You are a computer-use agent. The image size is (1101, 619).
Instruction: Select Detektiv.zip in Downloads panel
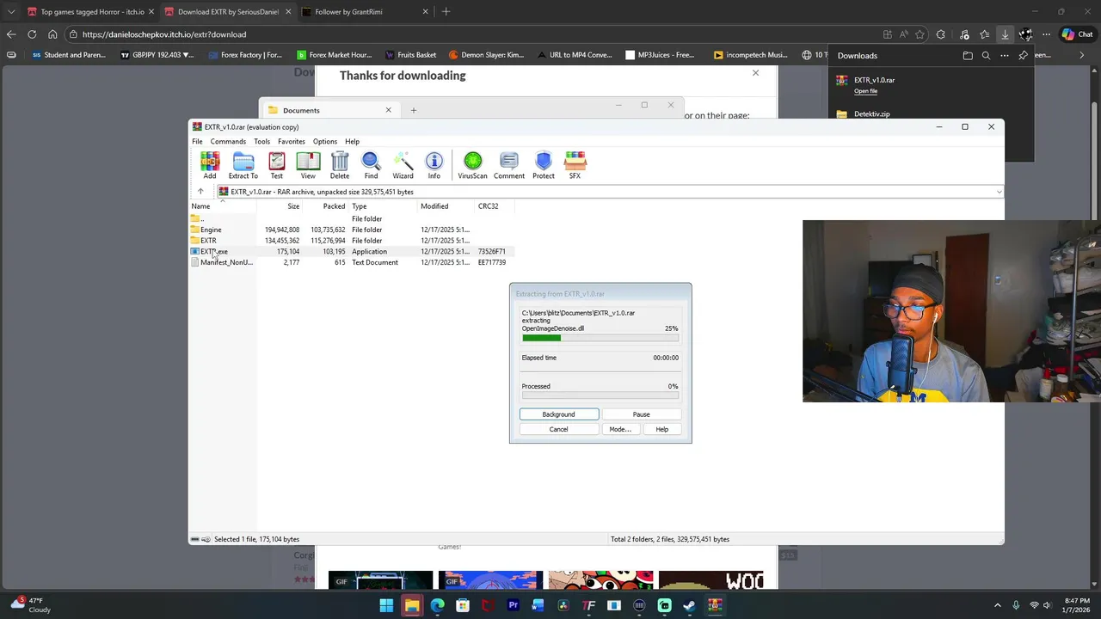click(x=872, y=113)
